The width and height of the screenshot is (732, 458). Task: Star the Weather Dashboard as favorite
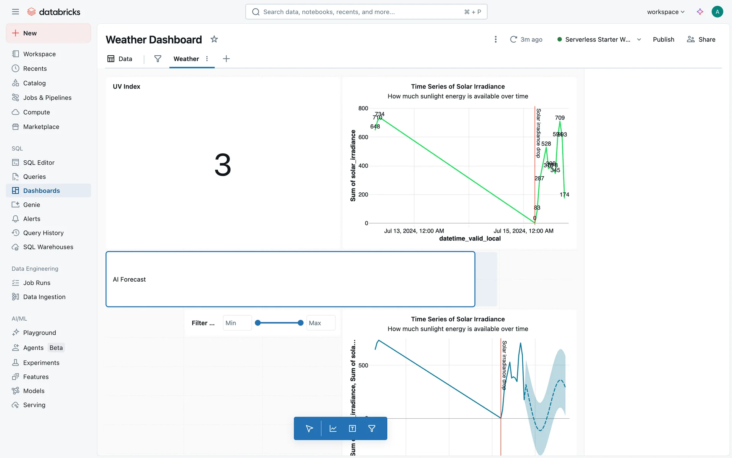pos(214,39)
